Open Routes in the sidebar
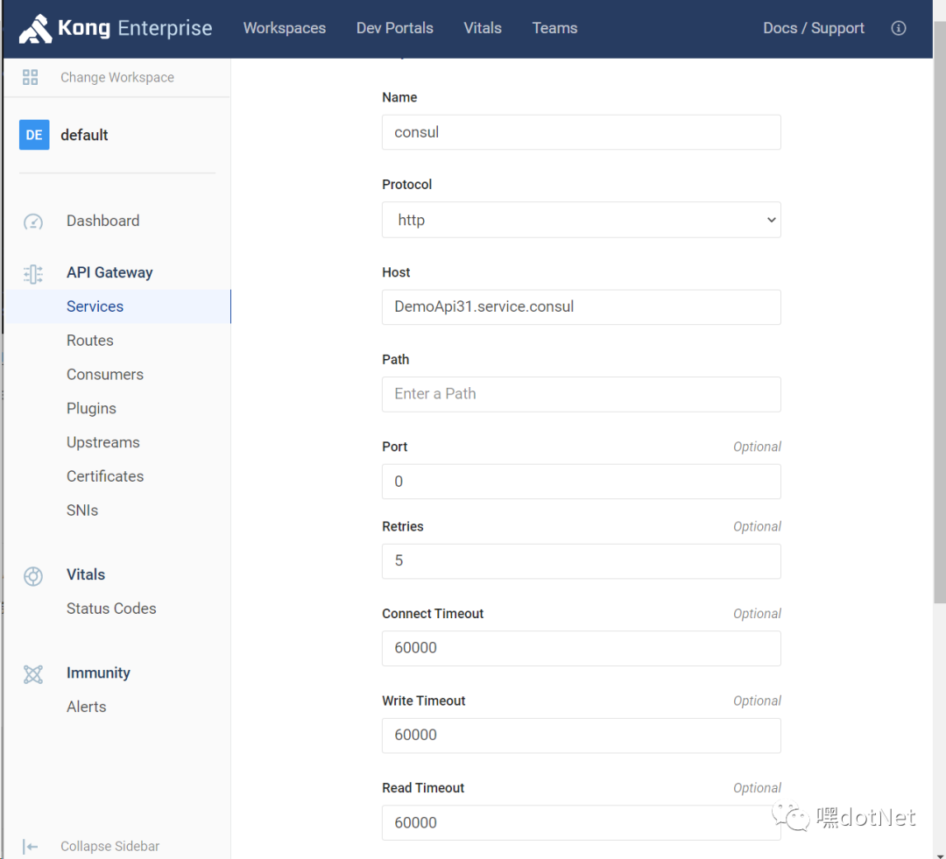The height and width of the screenshot is (859, 946). (90, 341)
